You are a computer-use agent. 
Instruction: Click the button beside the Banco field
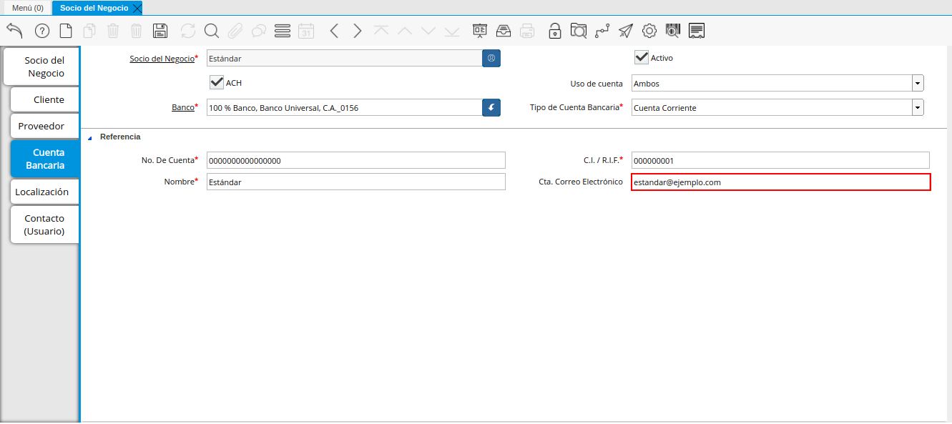click(x=491, y=108)
